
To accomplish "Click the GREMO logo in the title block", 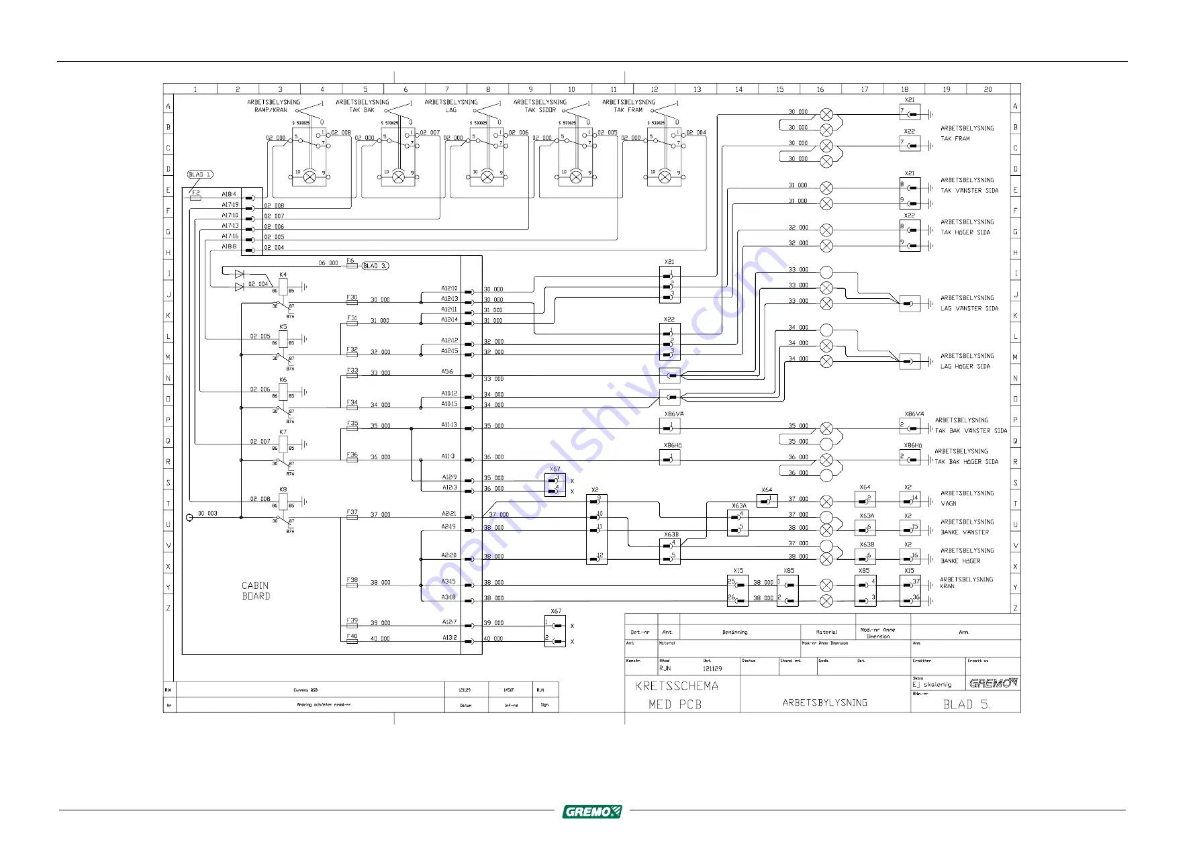I will click(993, 683).
